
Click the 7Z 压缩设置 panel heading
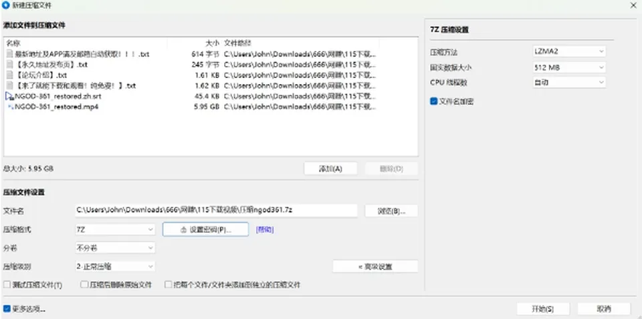tap(449, 30)
